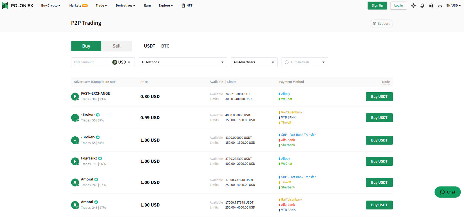Click the 746.218808 USDT available amount
Image resolution: width=464 pixels, height=217 pixels.
pyautogui.click(x=238, y=94)
